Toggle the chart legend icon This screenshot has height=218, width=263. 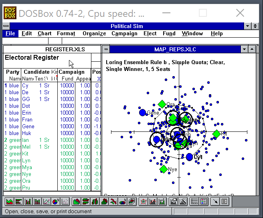pyautogui.click(x=203, y=202)
